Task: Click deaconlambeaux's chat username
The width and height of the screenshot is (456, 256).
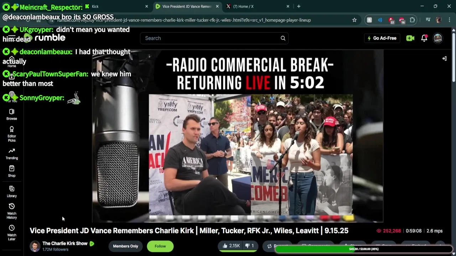Action: (x=46, y=52)
